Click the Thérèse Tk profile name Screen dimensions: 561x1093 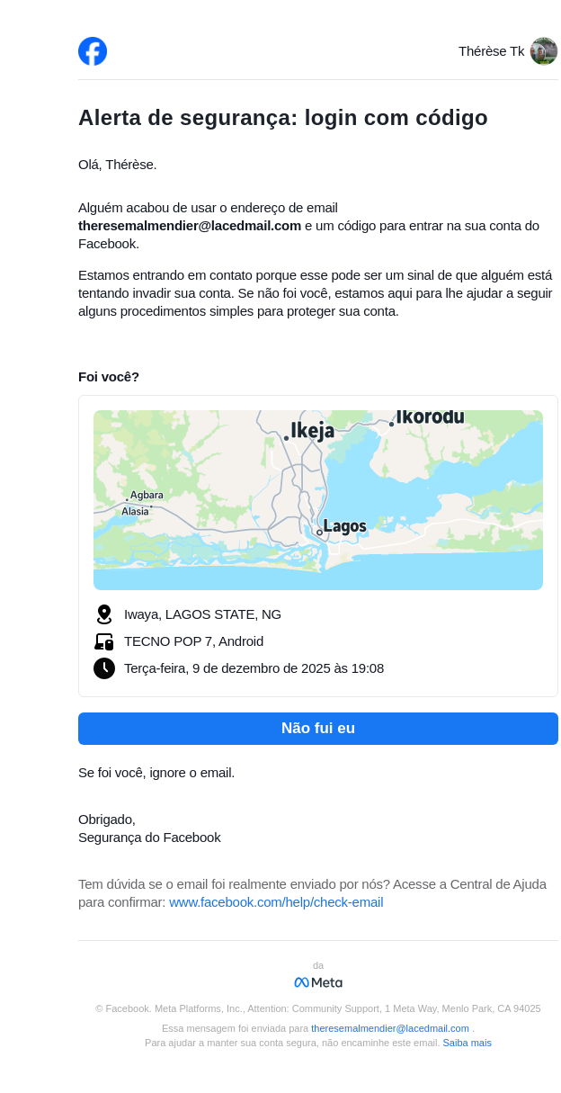[491, 51]
